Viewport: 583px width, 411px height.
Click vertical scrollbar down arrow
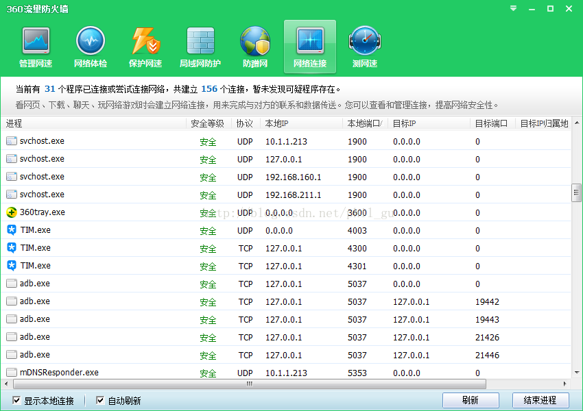point(577,373)
